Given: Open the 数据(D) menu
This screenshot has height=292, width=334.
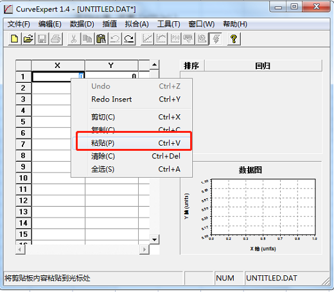Looking at the screenshot, I should (82, 24).
